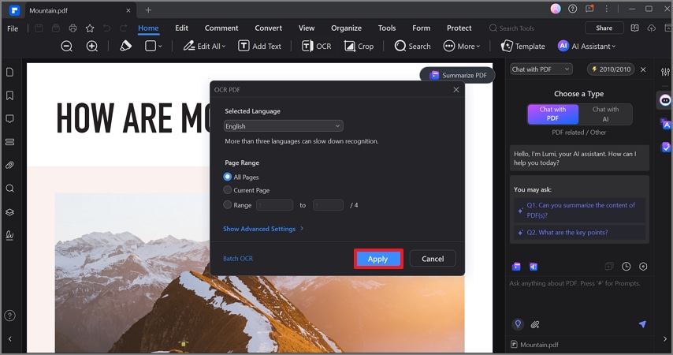Attach a file with the paperclip icon
673x355 pixels.
coord(535,324)
